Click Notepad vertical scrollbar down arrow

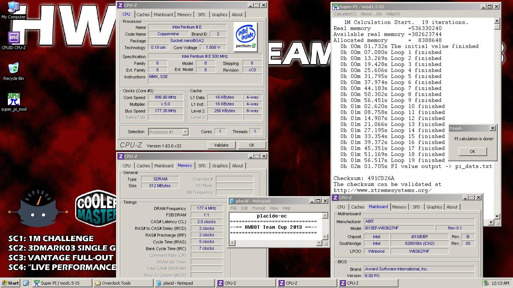click(x=325, y=237)
